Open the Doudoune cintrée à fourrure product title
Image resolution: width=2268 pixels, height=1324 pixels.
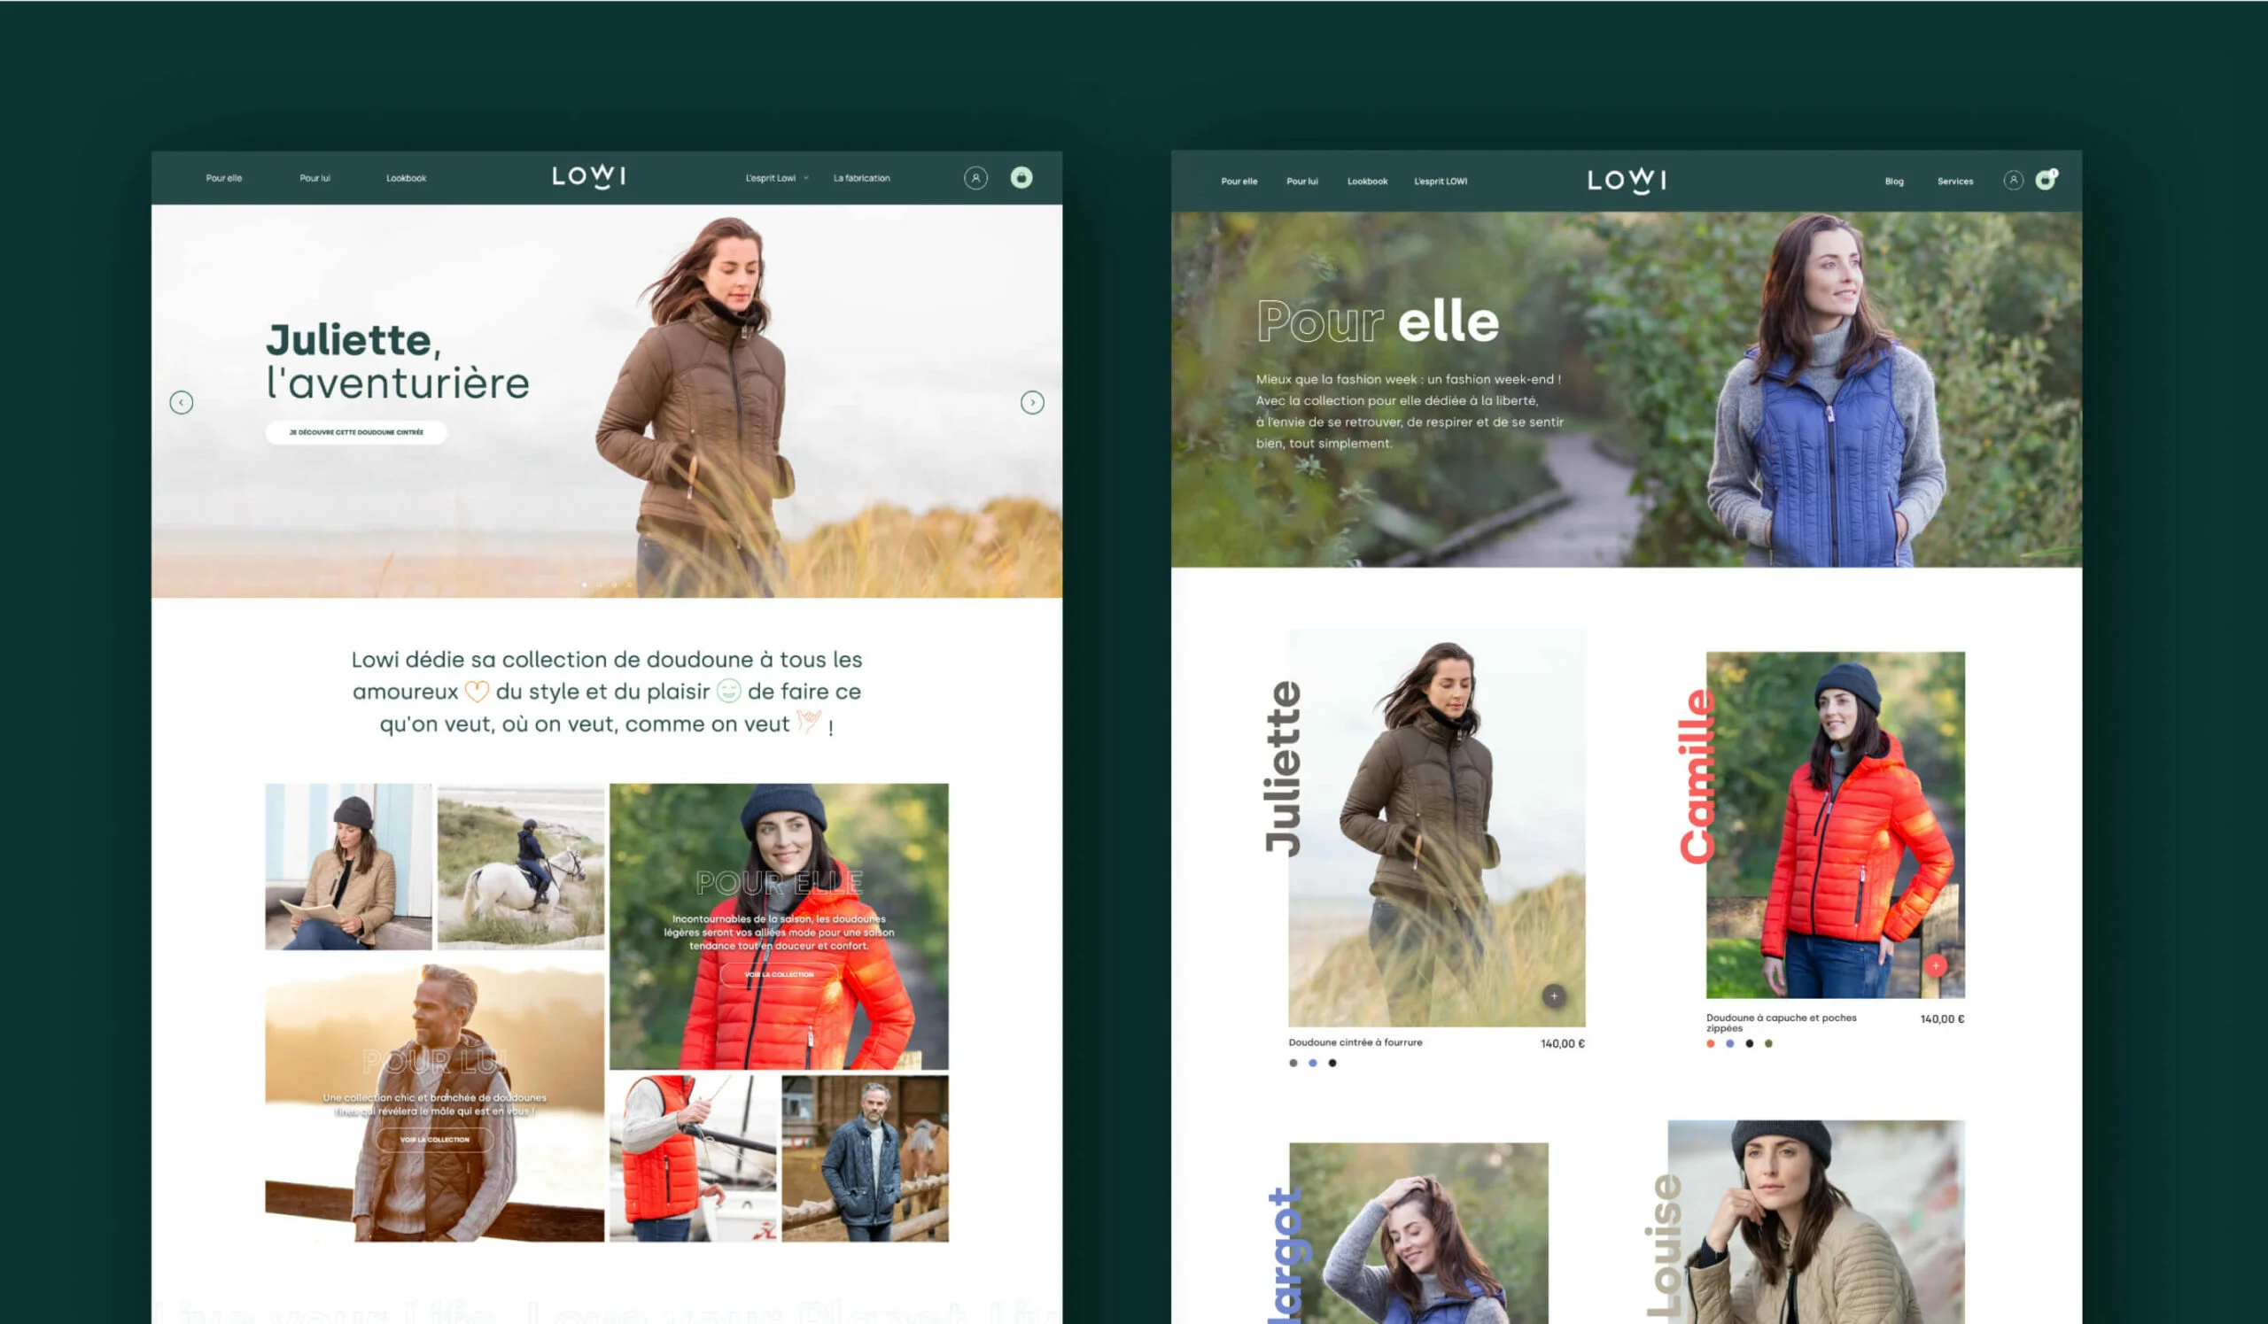pos(1355,1042)
